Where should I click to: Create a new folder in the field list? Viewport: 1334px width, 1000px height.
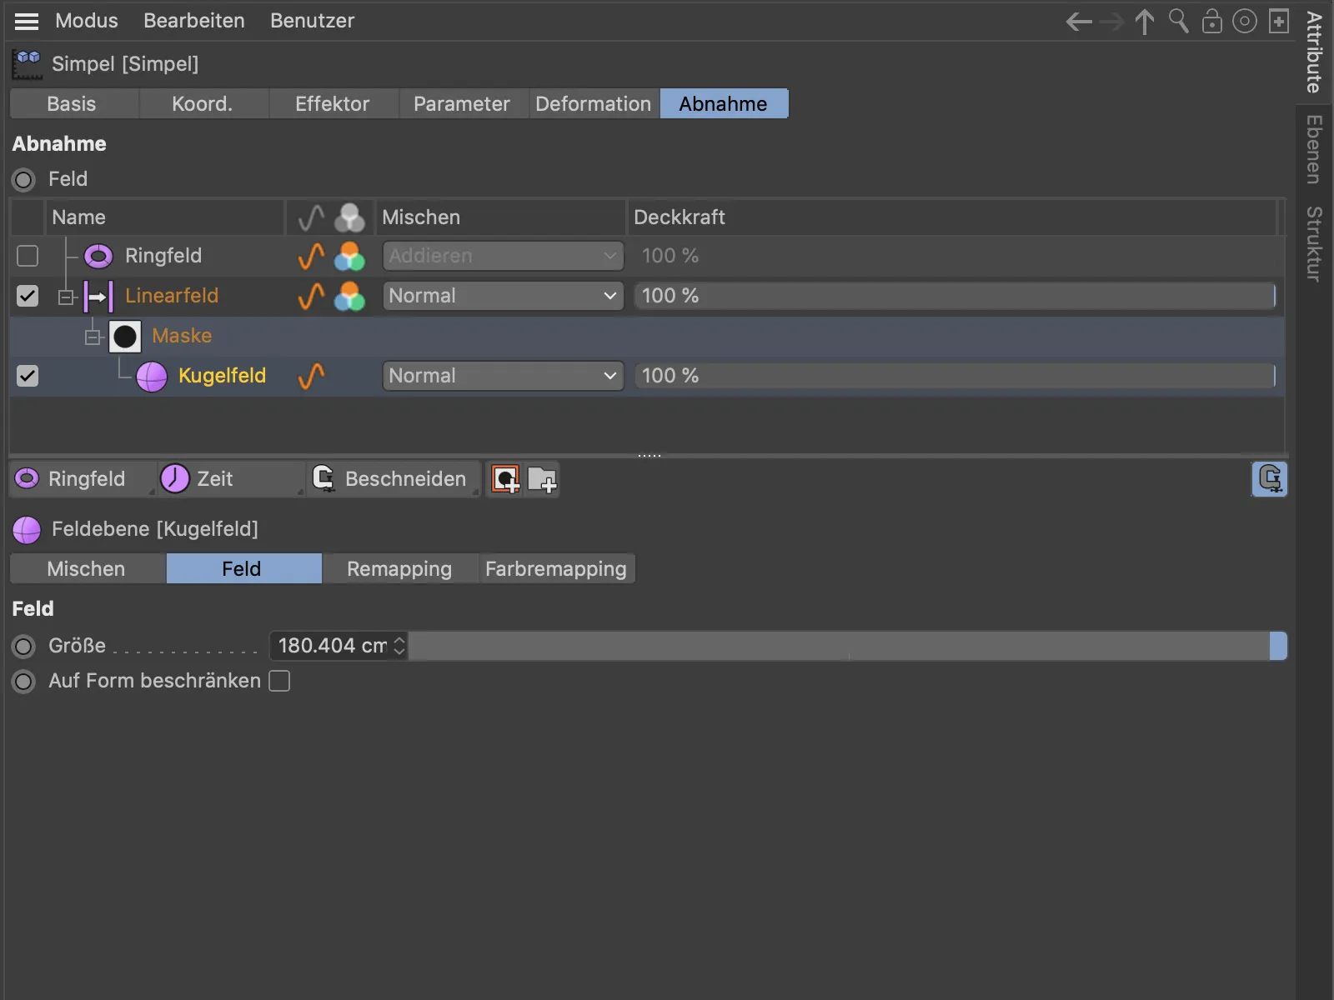pos(544,479)
